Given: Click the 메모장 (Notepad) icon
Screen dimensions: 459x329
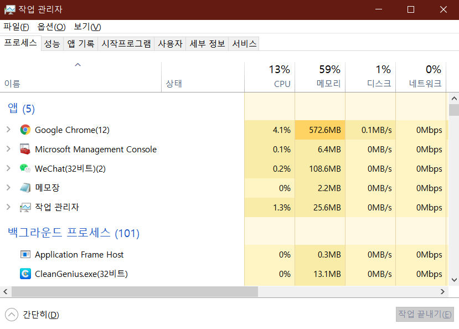Looking at the screenshot, I should (25, 188).
